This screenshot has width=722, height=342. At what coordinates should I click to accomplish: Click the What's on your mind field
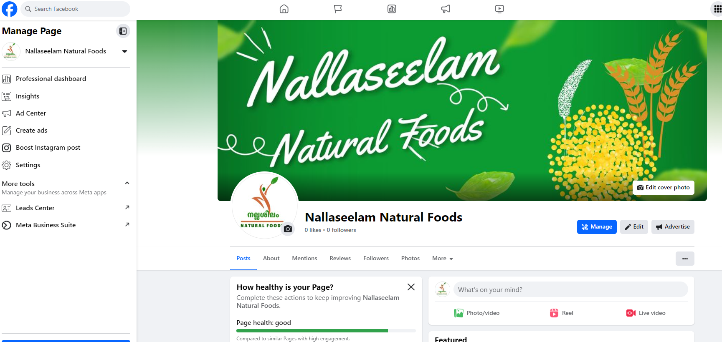point(570,289)
